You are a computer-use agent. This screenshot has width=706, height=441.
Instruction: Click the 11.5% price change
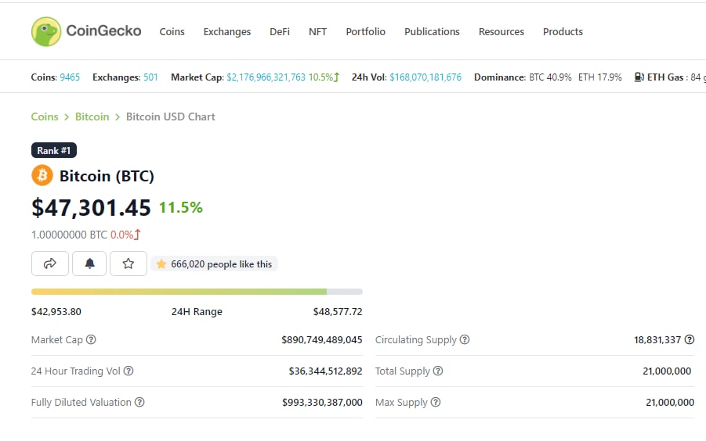(x=180, y=207)
